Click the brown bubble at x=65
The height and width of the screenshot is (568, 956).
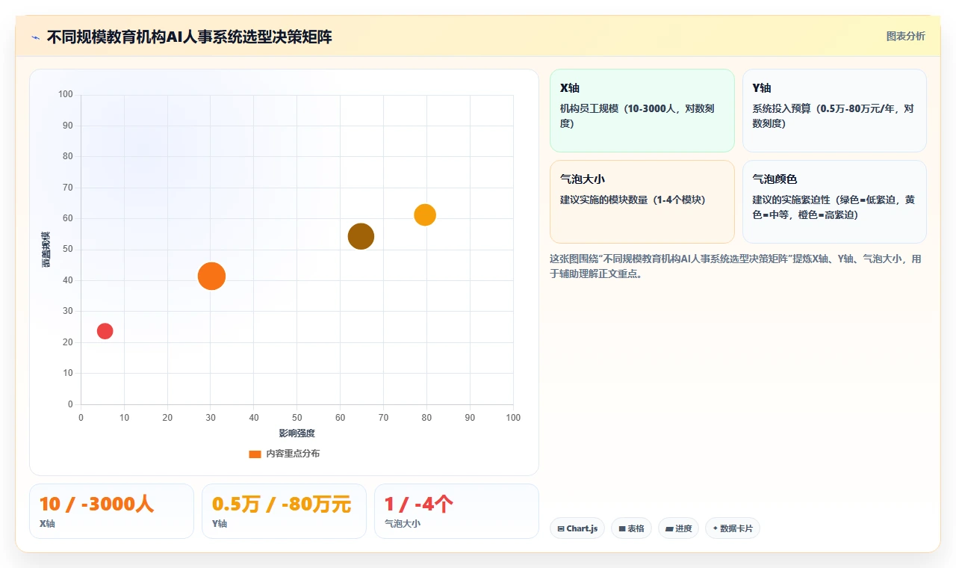click(x=361, y=236)
